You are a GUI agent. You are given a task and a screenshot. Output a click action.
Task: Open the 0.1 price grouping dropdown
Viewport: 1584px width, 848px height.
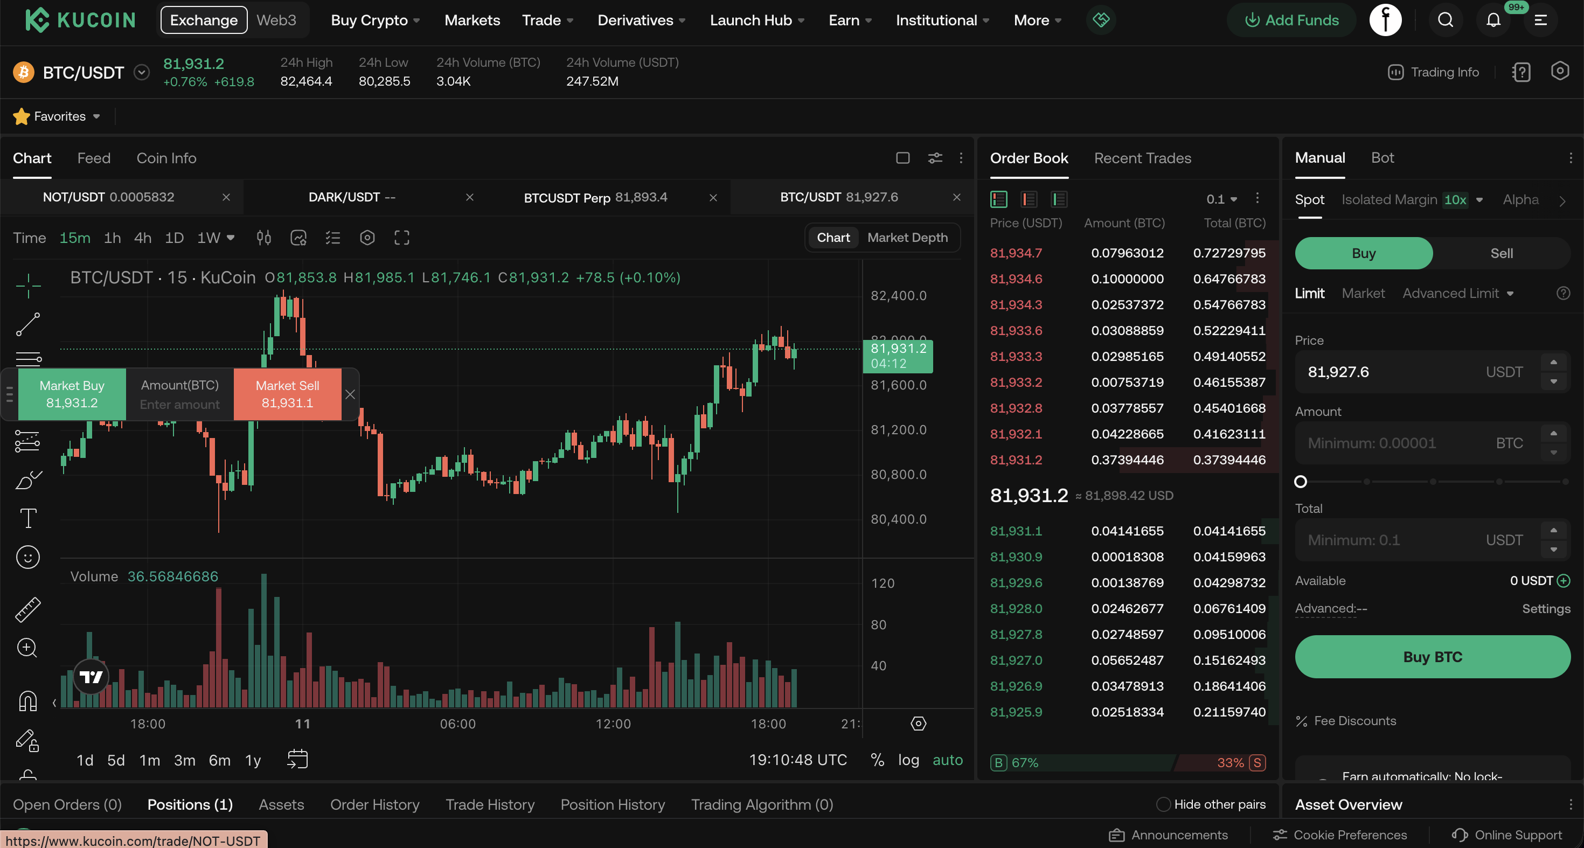point(1221,199)
